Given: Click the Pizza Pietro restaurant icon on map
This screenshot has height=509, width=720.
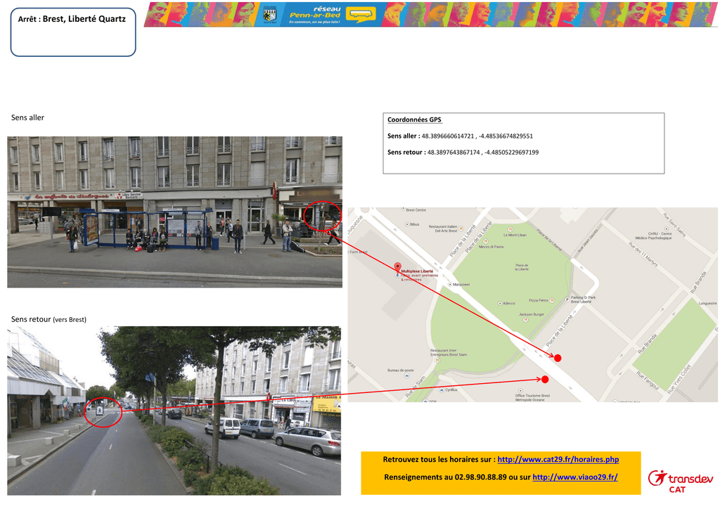Looking at the screenshot, I should click(552, 301).
